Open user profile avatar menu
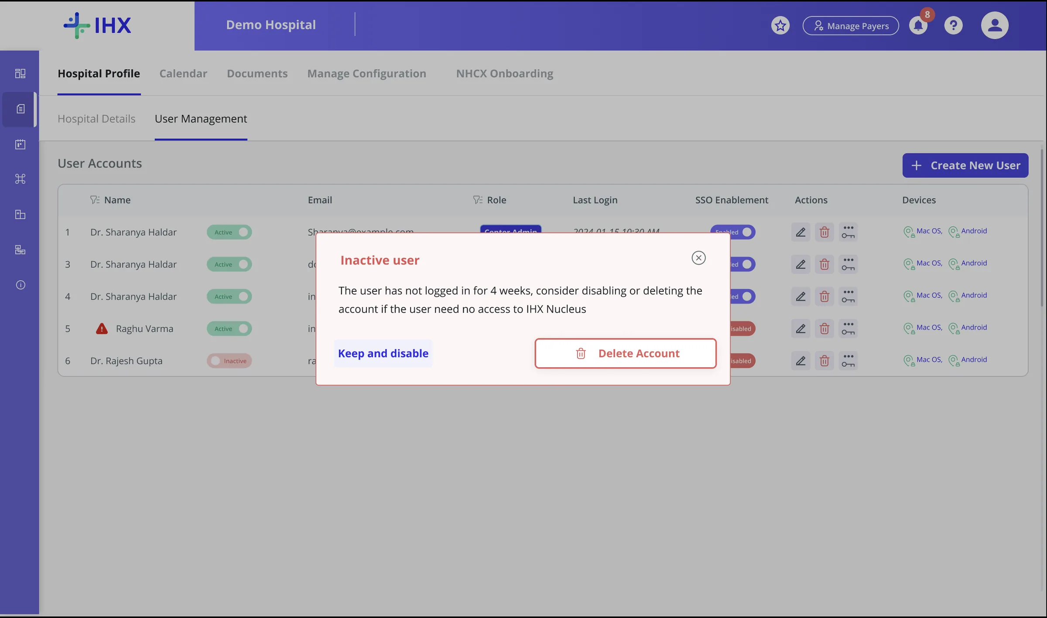This screenshot has width=1047, height=618. (995, 25)
